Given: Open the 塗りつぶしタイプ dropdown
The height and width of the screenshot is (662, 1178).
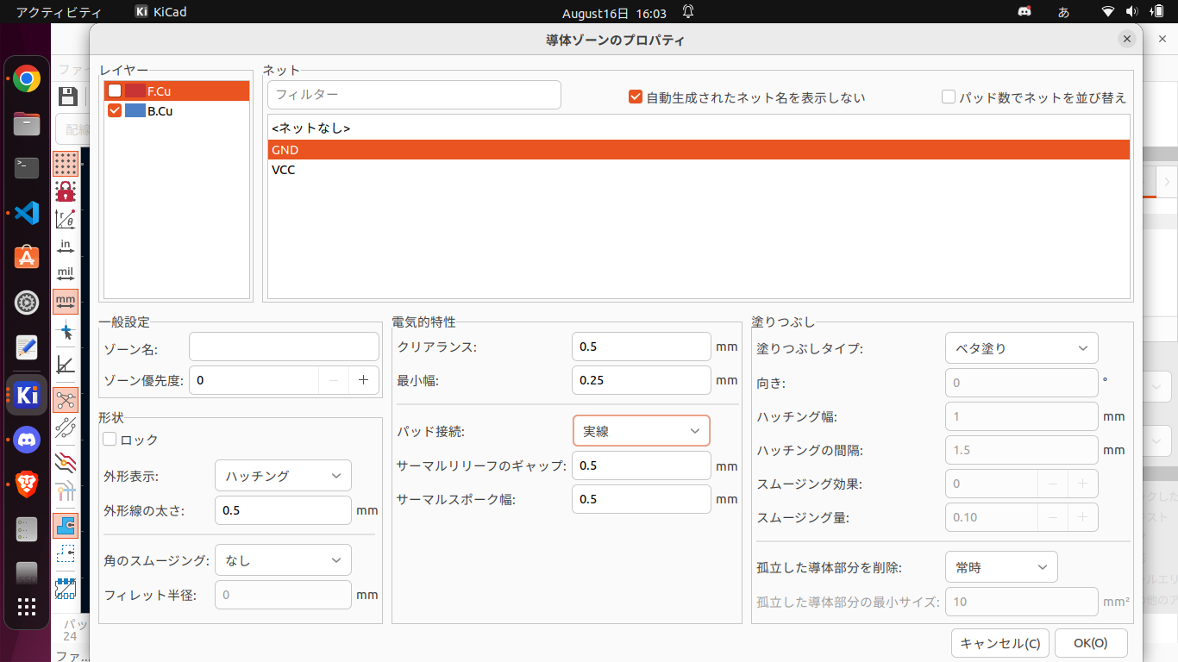Looking at the screenshot, I should click(x=1021, y=348).
